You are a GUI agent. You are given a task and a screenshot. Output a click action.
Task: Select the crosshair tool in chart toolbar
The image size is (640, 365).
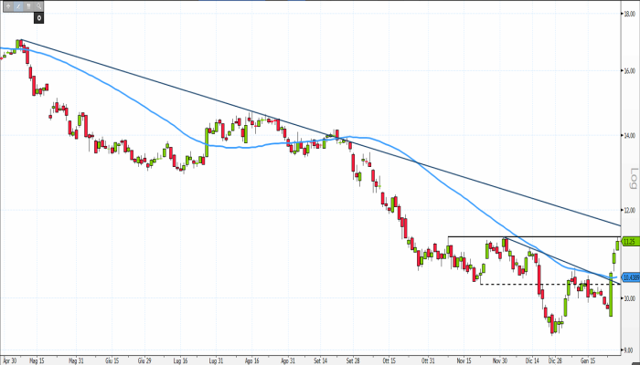coord(8,6)
